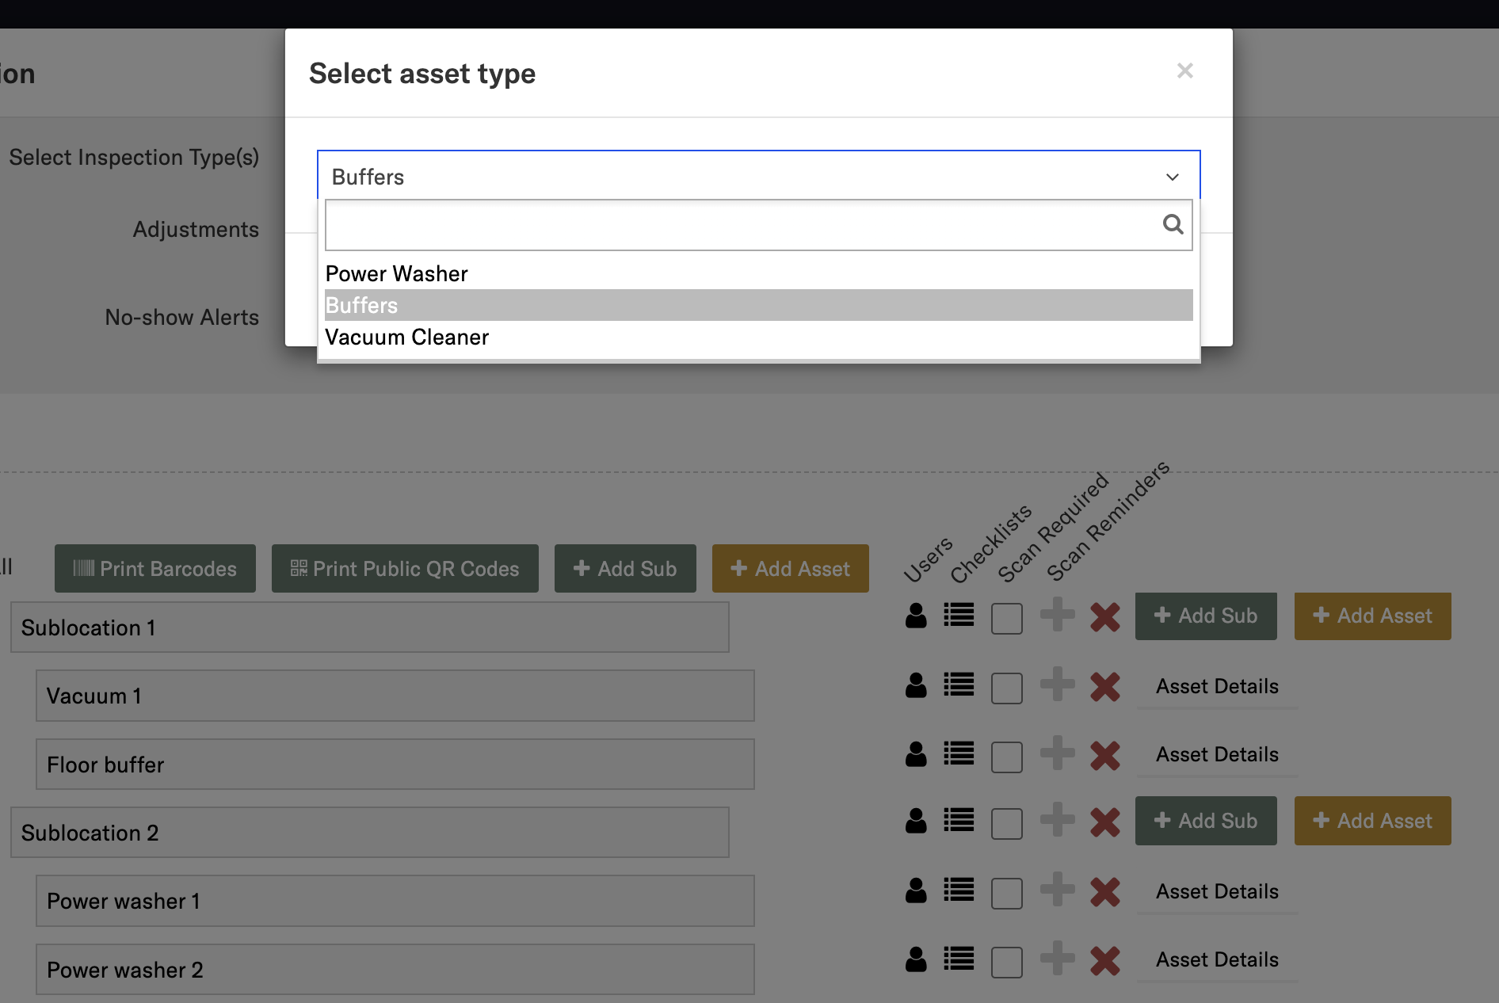This screenshot has height=1003, width=1499.
Task: Click scan reminders plus for Power washer 1
Action: point(1057,890)
